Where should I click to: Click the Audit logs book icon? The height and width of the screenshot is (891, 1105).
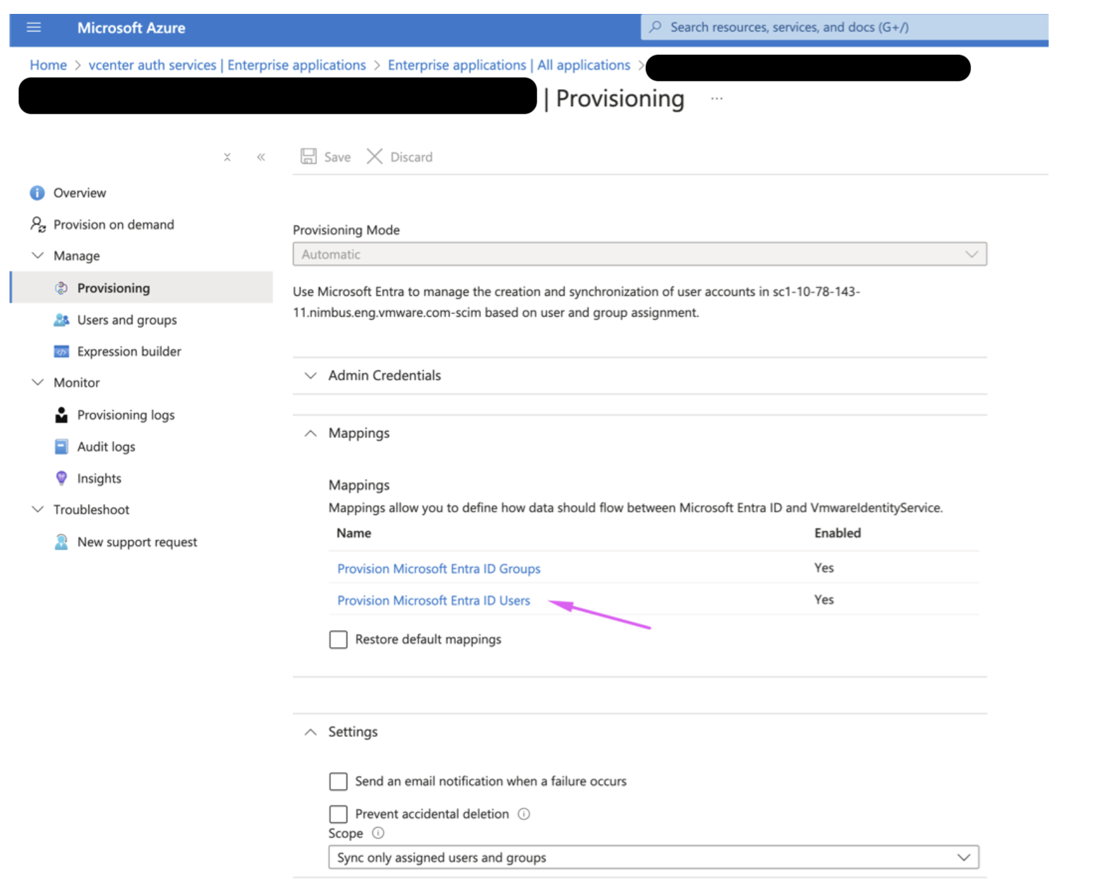click(x=61, y=447)
